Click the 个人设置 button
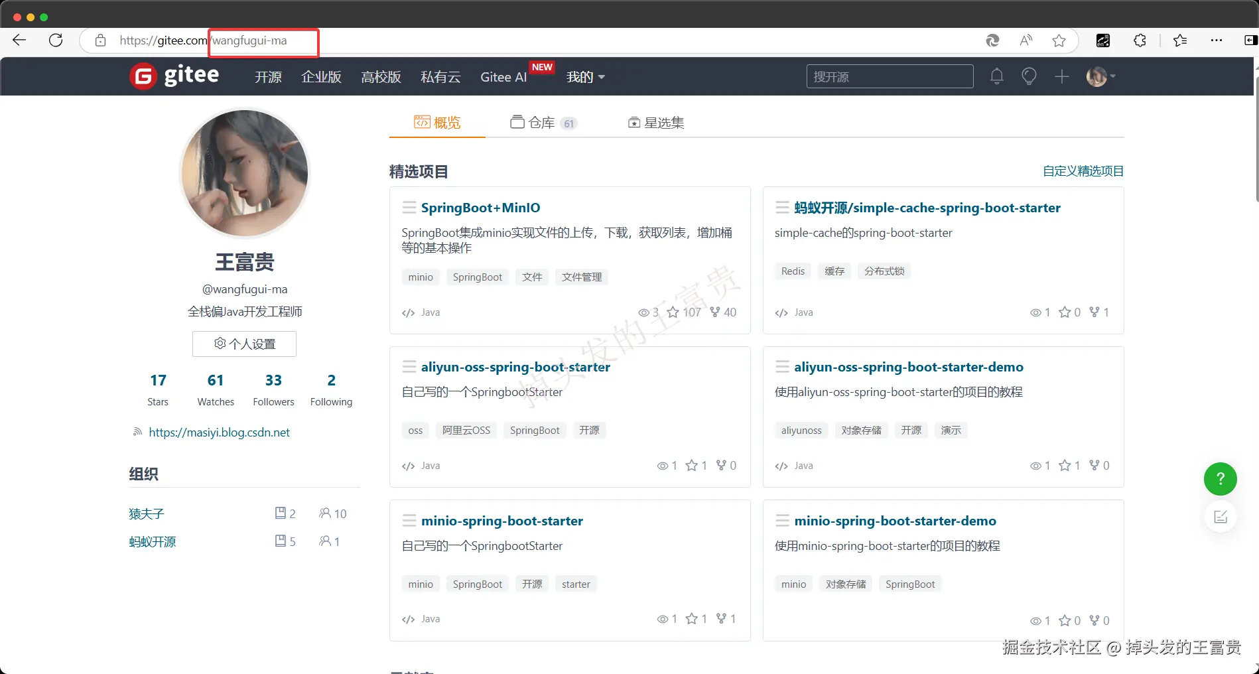Image resolution: width=1259 pixels, height=674 pixels. click(244, 344)
